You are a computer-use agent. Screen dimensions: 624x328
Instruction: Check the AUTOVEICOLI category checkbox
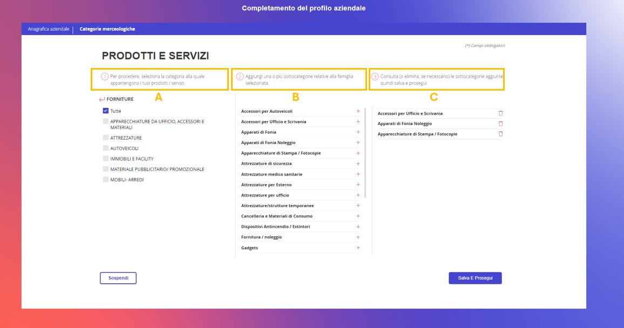pyautogui.click(x=105, y=148)
